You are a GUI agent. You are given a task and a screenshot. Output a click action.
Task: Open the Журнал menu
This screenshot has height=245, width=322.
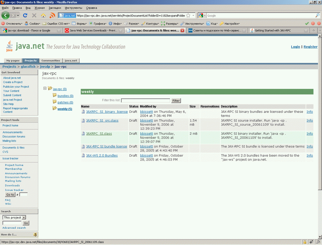39,8
